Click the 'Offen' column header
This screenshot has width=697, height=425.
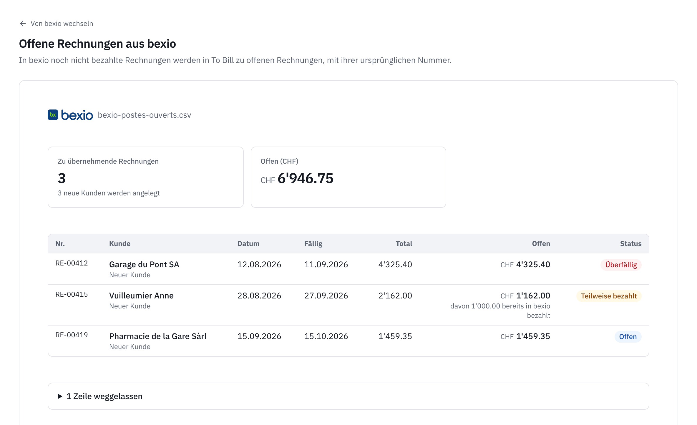[x=541, y=244]
